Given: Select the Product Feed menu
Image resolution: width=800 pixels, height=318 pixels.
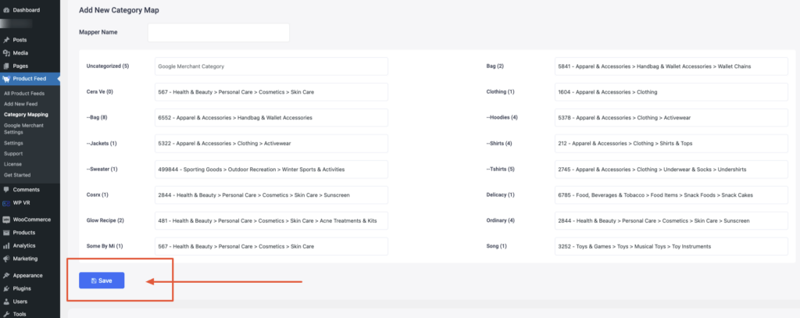Looking at the screenshot, I should coord(30,79).
